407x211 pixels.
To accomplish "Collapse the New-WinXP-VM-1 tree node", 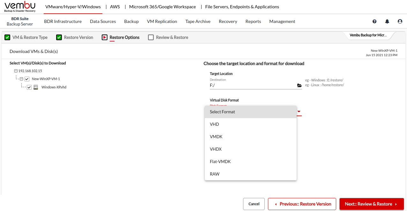I will 21,79.
